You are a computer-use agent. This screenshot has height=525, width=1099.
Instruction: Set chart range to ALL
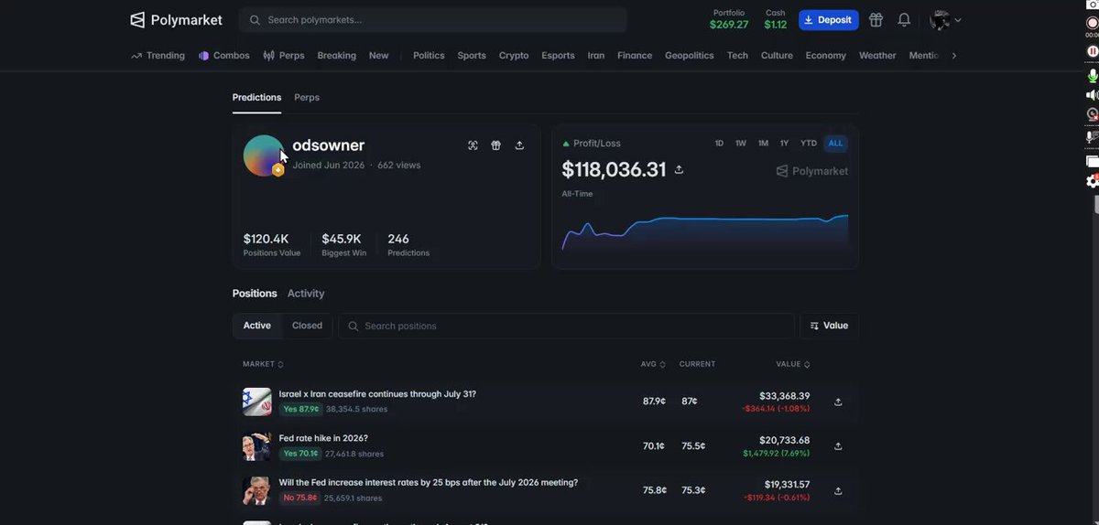[x=835, y=144]
